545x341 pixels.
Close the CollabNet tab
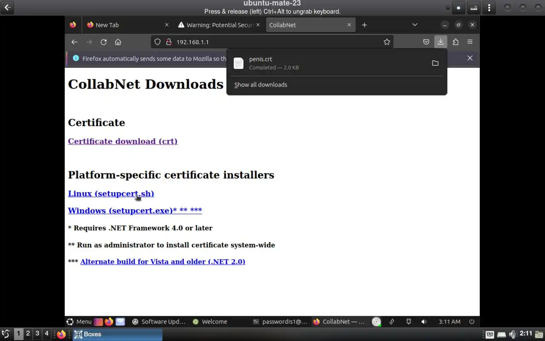coord(349,25)
